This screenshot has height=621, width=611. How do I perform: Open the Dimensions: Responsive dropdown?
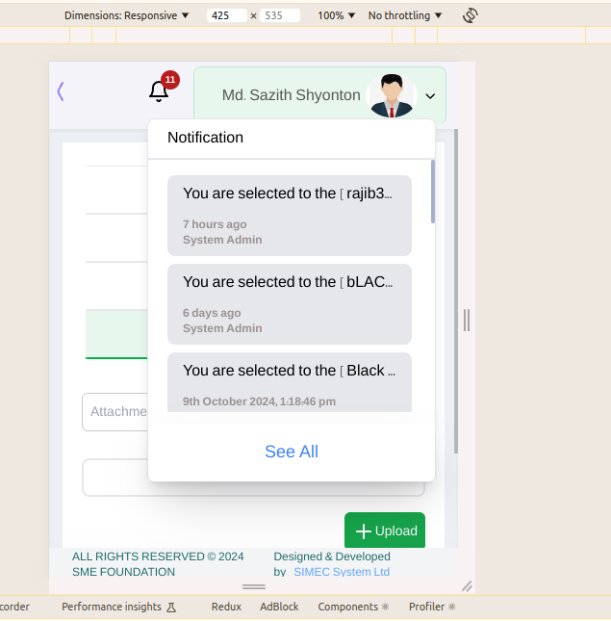126,15
